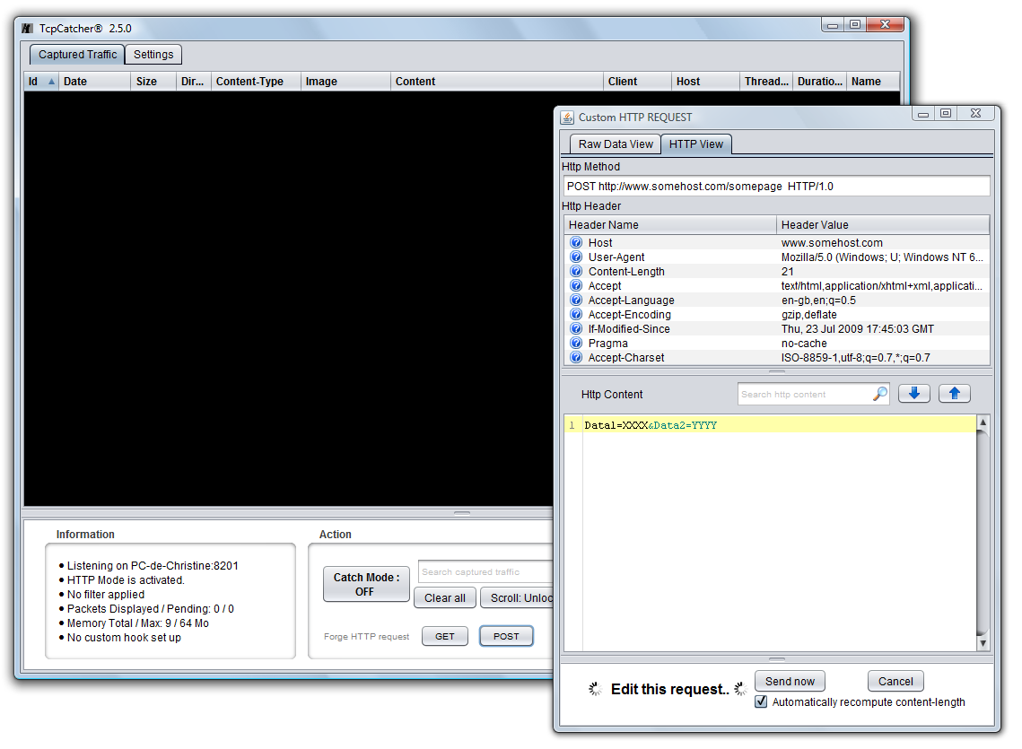
Task: Click the TcpCatcher application icon in title bar
Action: pos(28,29)
